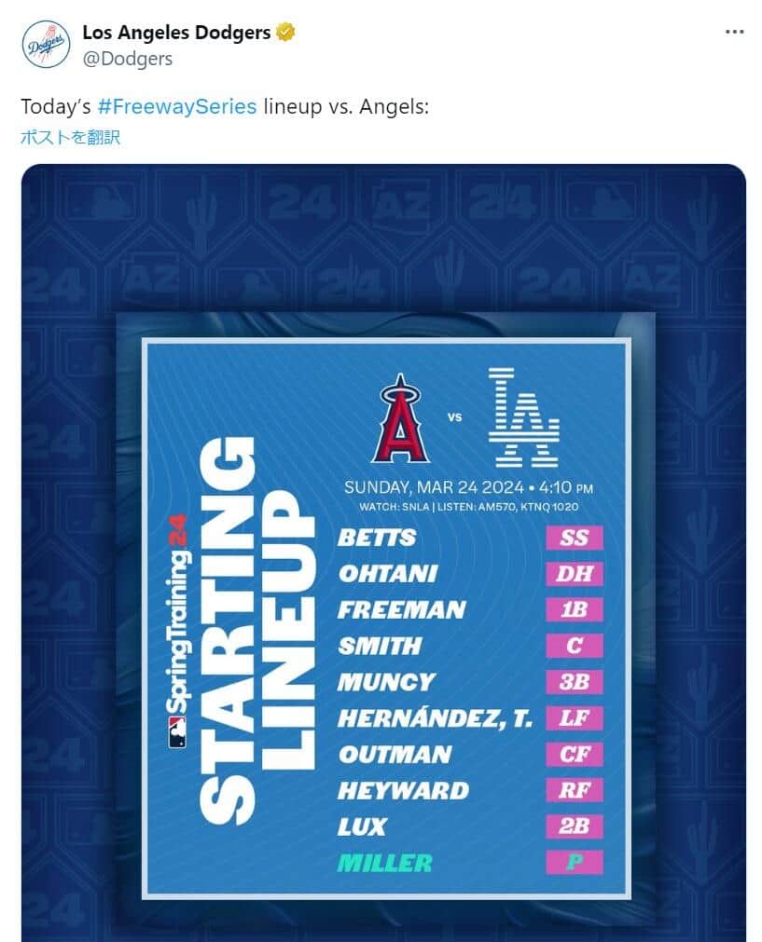Viewport: 762px width, 942px height.
Task: Click the gold verified badge
Action: [x=285, y=33]
